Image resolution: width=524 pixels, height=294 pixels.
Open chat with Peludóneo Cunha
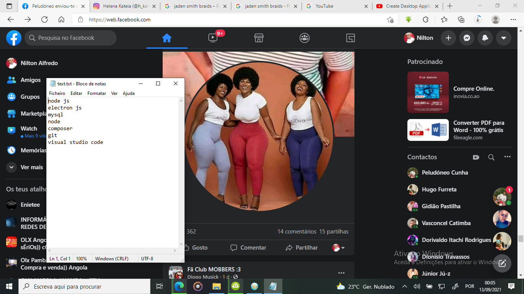[445, 173]
